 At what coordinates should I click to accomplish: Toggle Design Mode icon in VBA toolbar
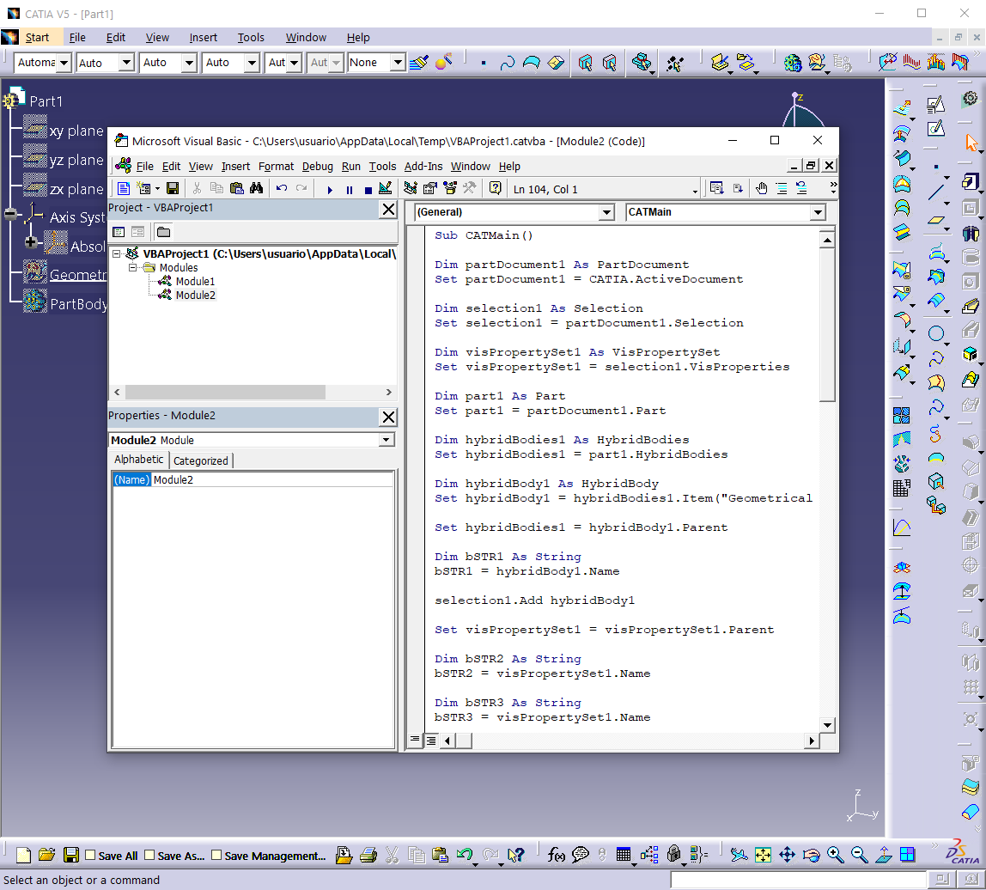(x=386, y=188)
